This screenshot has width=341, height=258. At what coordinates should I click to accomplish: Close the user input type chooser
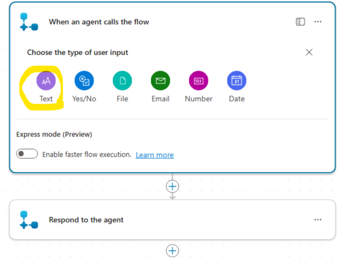[309, 52]
